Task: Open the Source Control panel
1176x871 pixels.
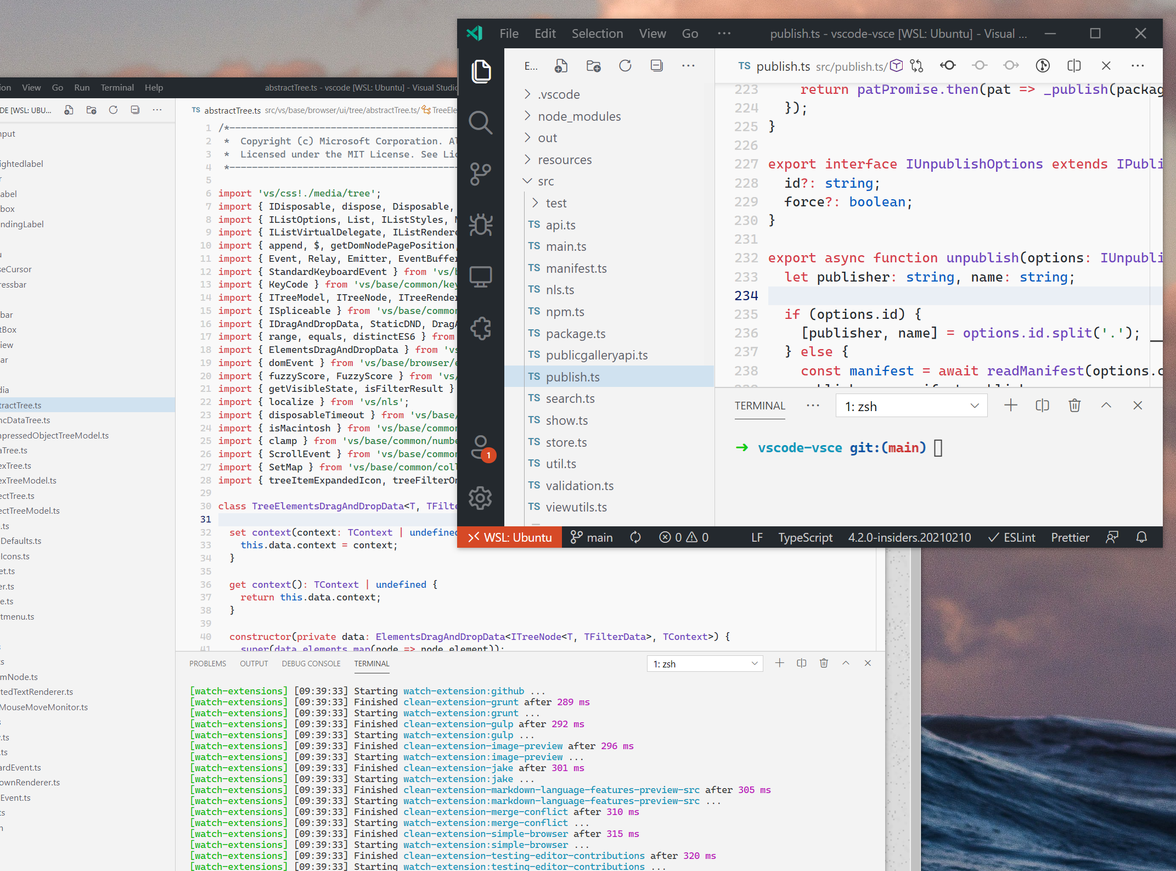Action: click(481, 173)
